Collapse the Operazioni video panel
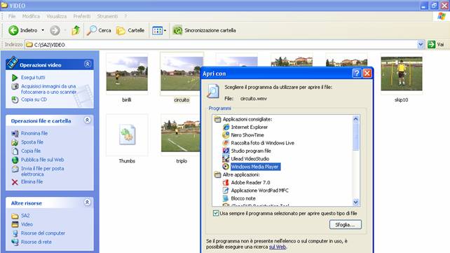The height and width of the screenshot is (253, 450). click(x=88, y=64)
